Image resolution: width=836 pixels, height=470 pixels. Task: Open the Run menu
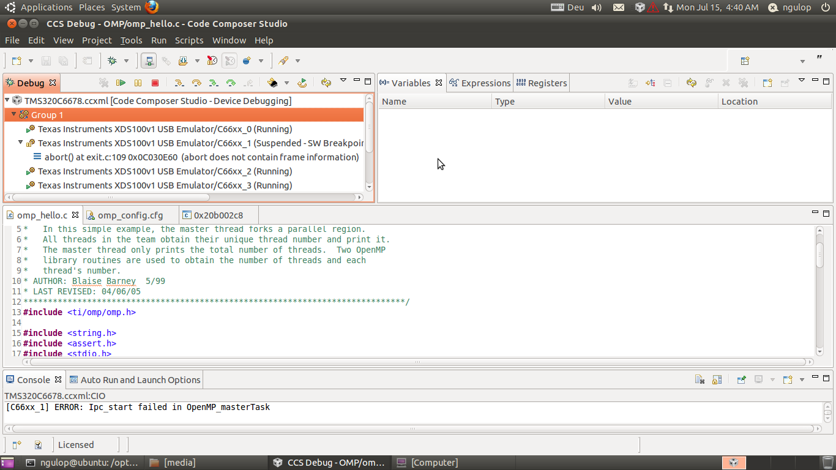(159, 40)
